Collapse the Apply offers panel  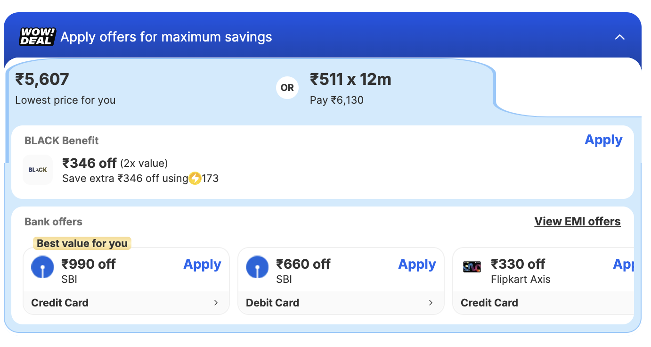pos(620,37)
